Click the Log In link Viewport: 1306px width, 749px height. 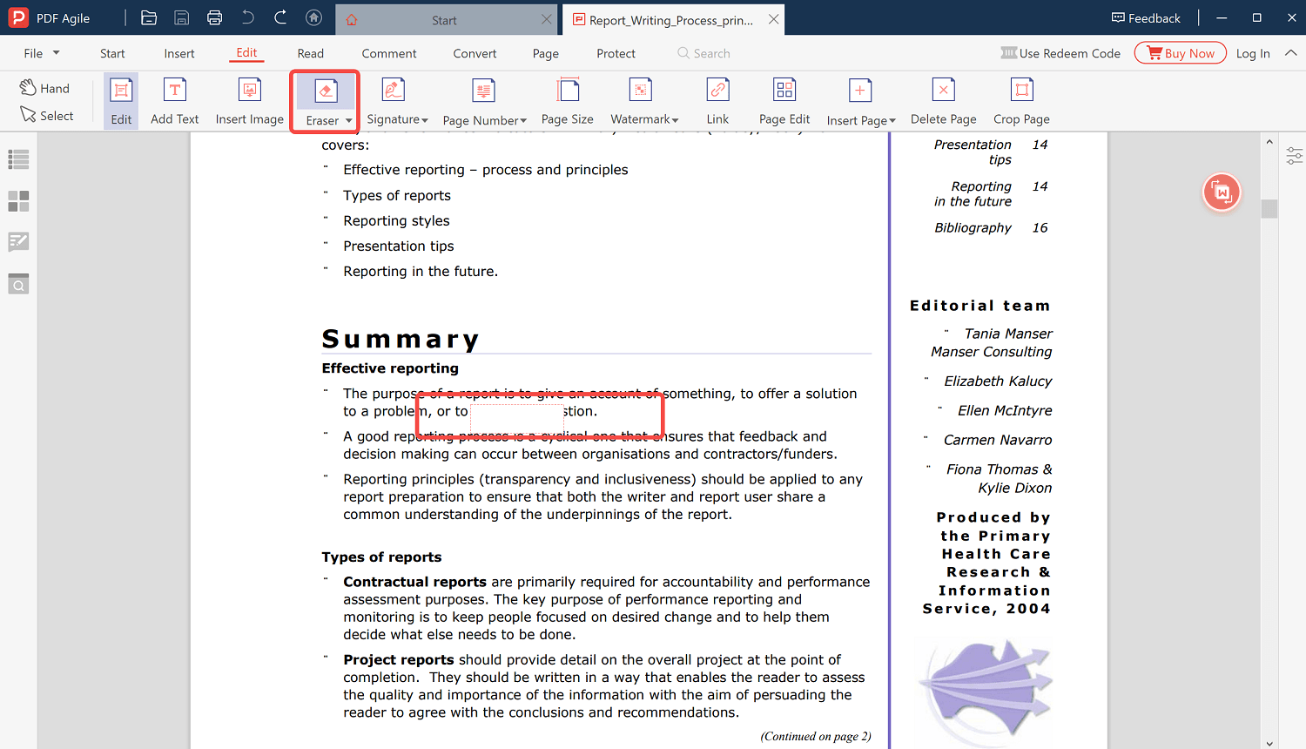[x=1253, y=53]
